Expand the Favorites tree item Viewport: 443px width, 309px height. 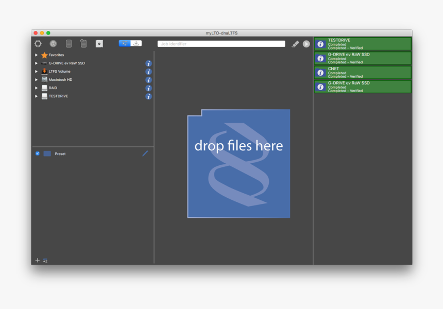[36, 55]
